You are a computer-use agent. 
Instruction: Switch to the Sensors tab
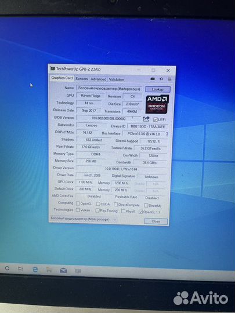(x=82, y=79)
